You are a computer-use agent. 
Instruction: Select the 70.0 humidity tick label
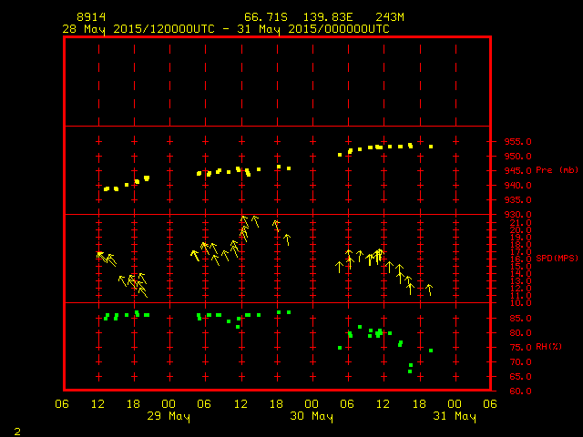[520, 362]
